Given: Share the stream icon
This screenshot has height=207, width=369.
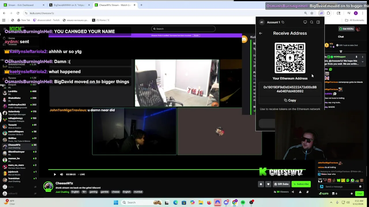Looking at the screenshot, I should click(293, 192).
